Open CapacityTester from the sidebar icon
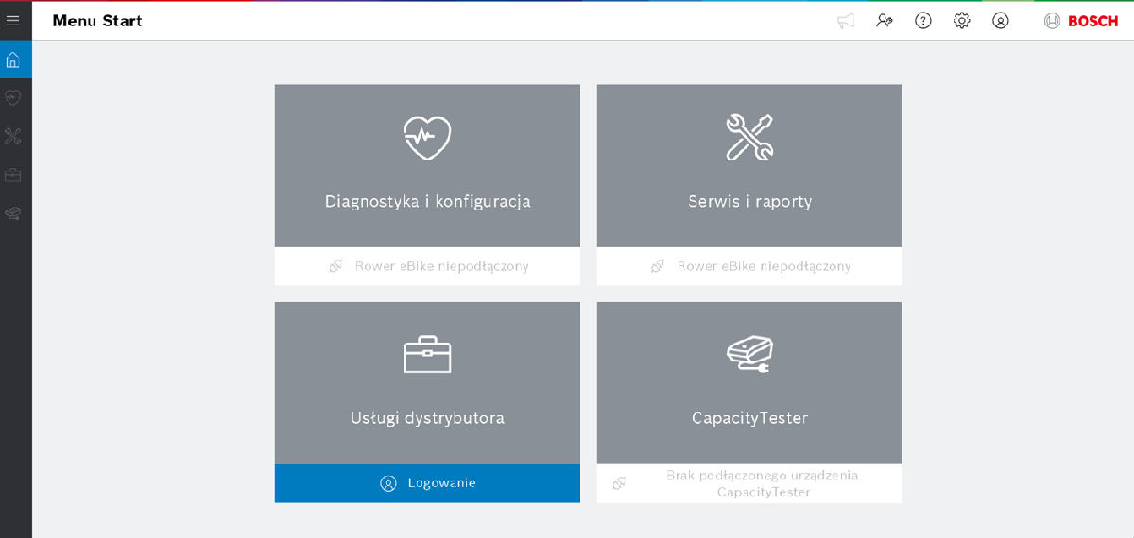This screenshot has height=538, width=1134. click(13, 214)
